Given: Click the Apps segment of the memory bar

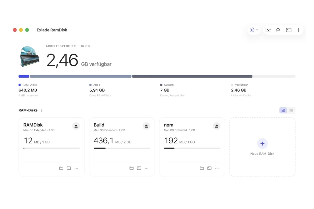Looking at the screenshot, I should coord(81,76).
